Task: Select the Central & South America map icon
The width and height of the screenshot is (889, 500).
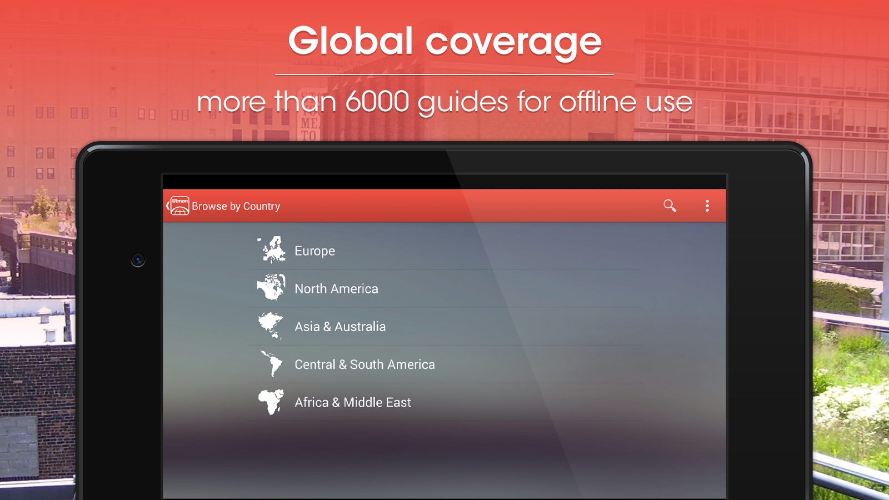Action: [271, 364]
